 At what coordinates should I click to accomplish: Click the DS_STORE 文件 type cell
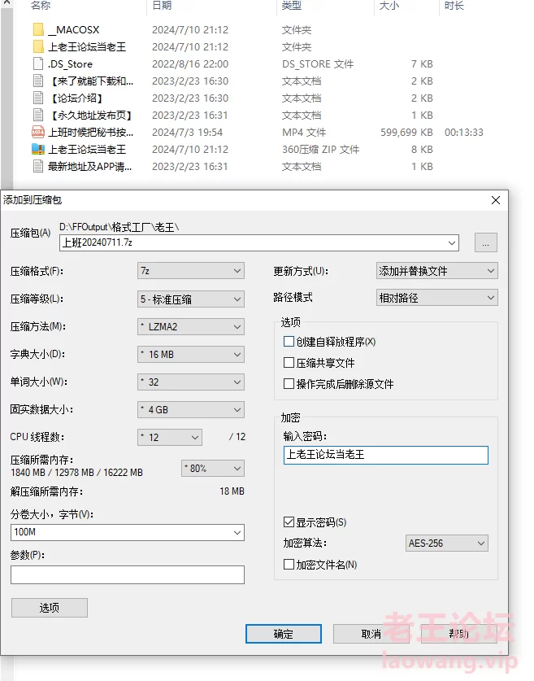click(318, 63)
